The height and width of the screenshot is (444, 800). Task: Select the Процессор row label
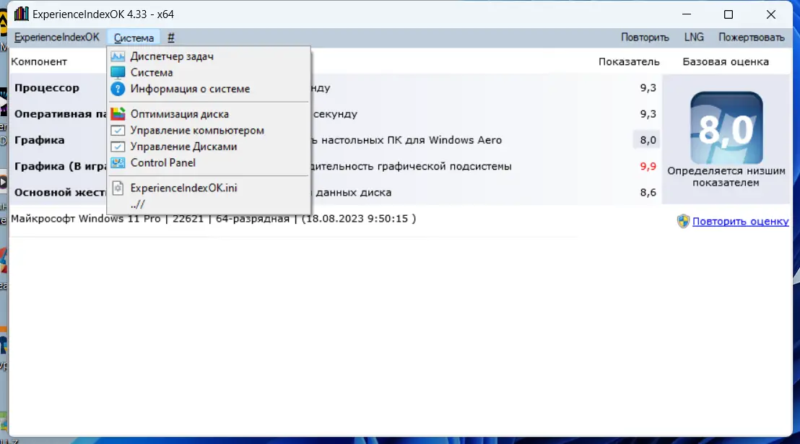[47, 88]
